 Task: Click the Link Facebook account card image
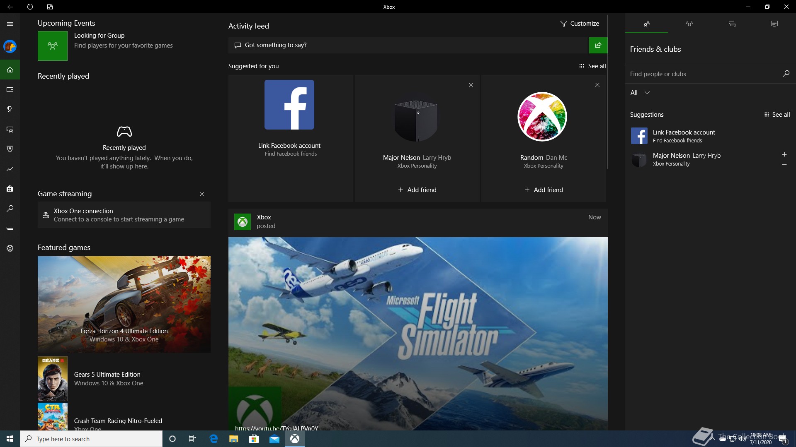click(289, 105)
